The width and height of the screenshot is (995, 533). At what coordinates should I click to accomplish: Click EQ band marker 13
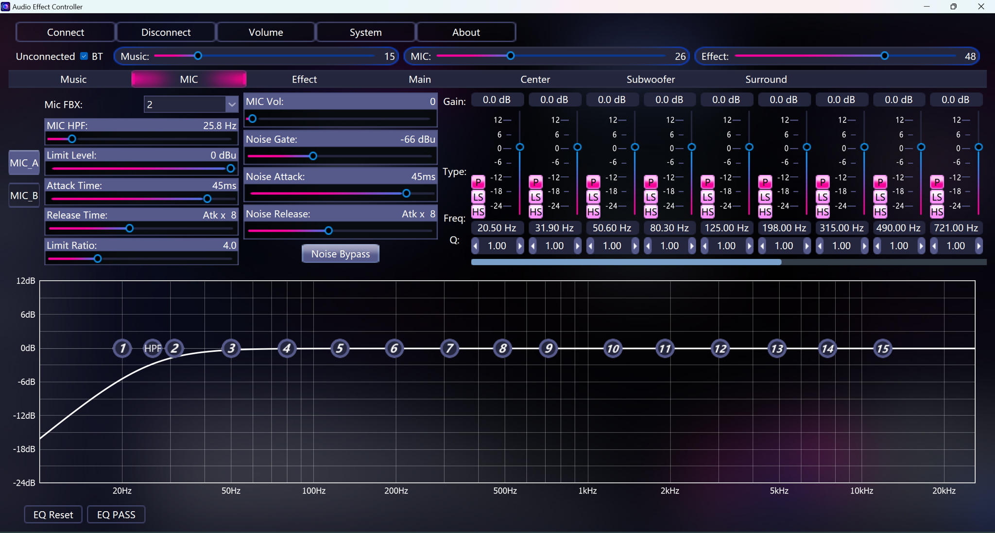pos(777,348)
